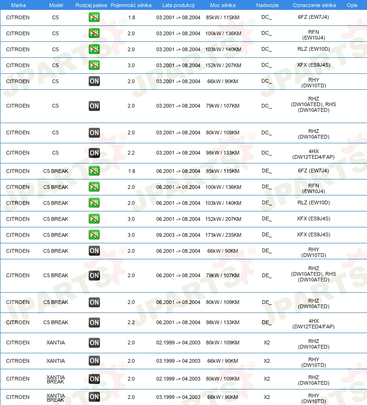This screenshot has height=405, width=367.
Task: Click the Oznaczenie silnika column header
Action: [x=314, y=5]
